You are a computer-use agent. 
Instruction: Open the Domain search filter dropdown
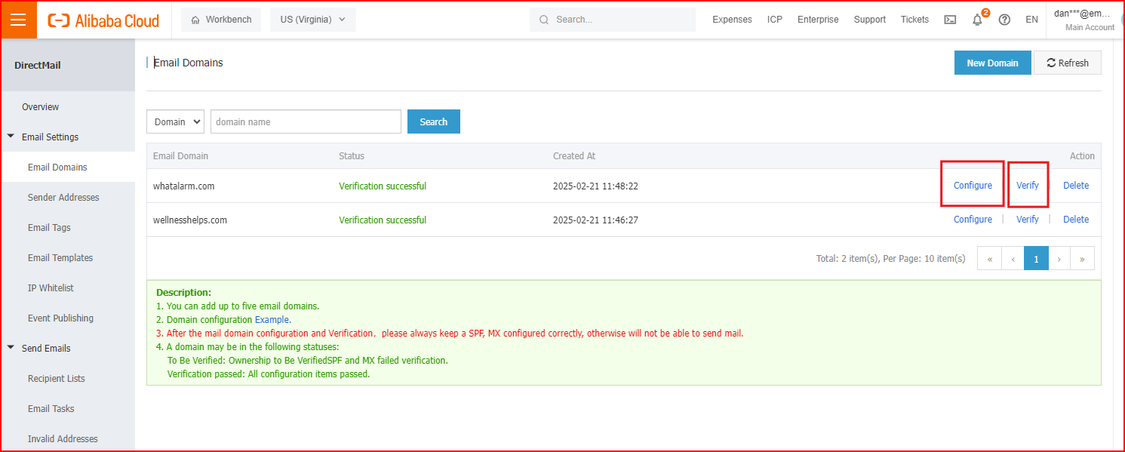[175, 121]
